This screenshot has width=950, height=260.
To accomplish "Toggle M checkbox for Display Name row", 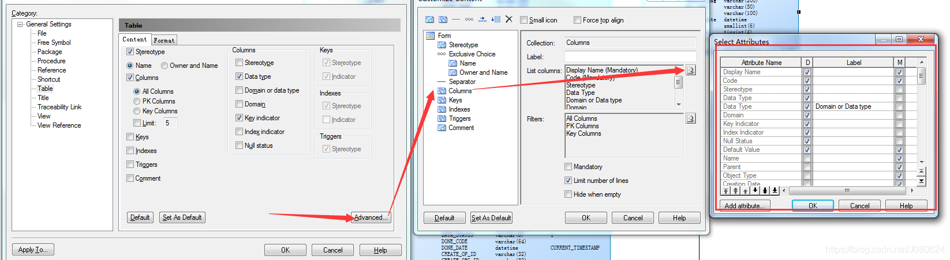I will 899,72.
